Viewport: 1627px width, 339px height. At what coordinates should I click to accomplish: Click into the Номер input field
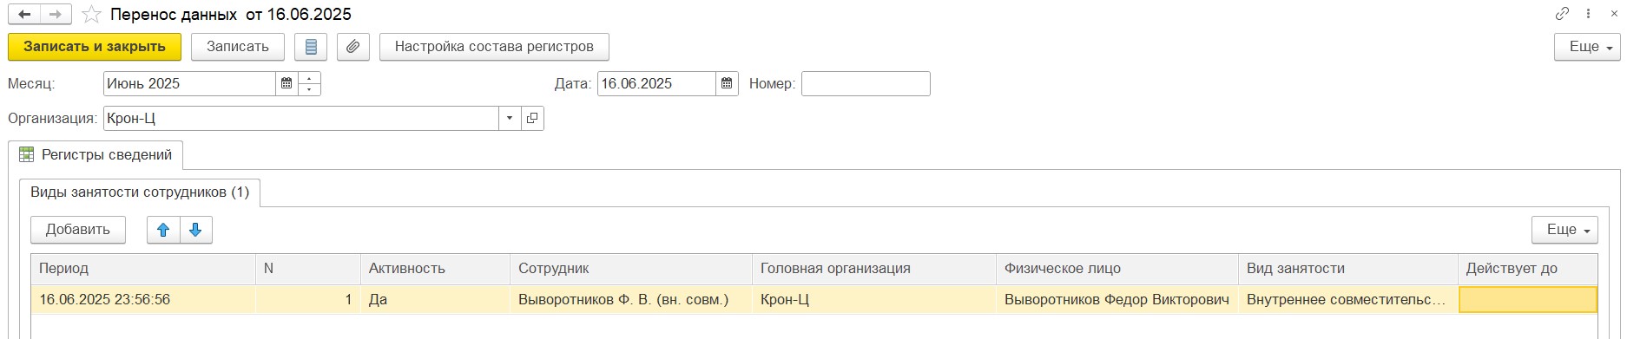pyautogui.click(x=866, y=84)
